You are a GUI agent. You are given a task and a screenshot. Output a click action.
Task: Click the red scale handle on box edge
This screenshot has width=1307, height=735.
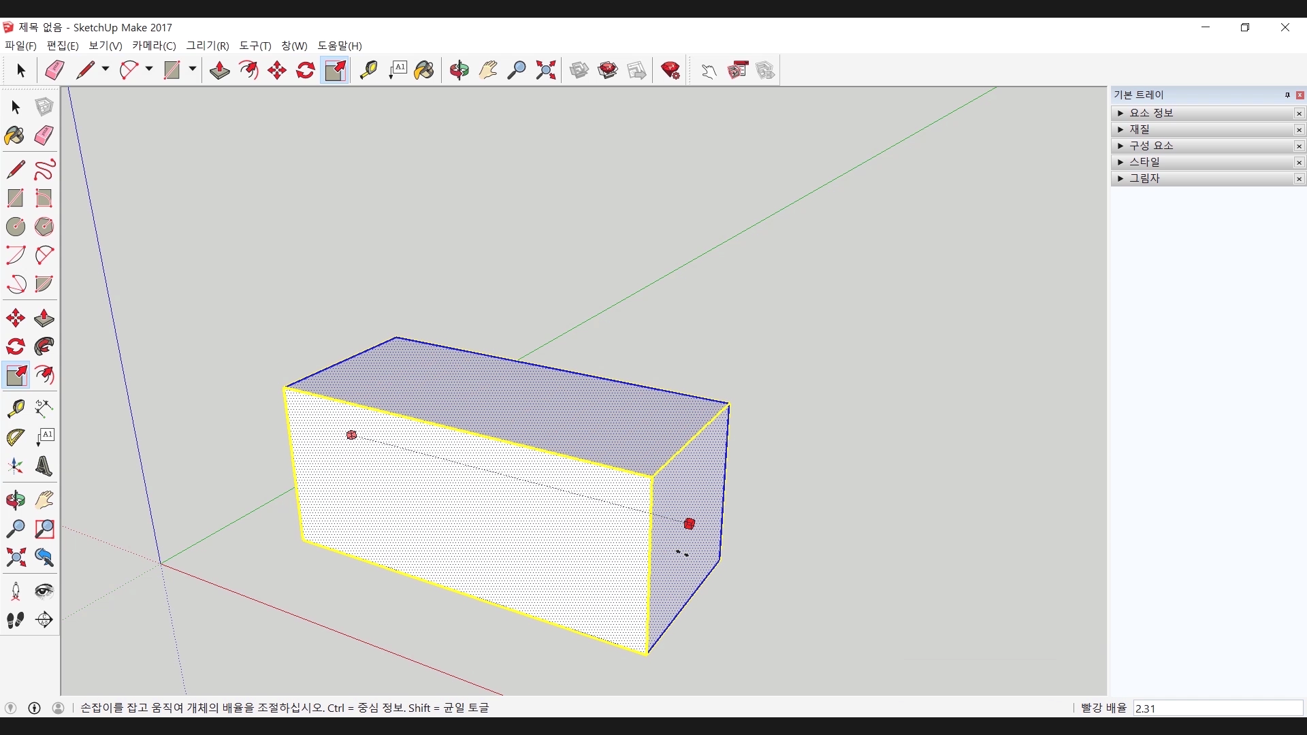click(x=689, y=523)
